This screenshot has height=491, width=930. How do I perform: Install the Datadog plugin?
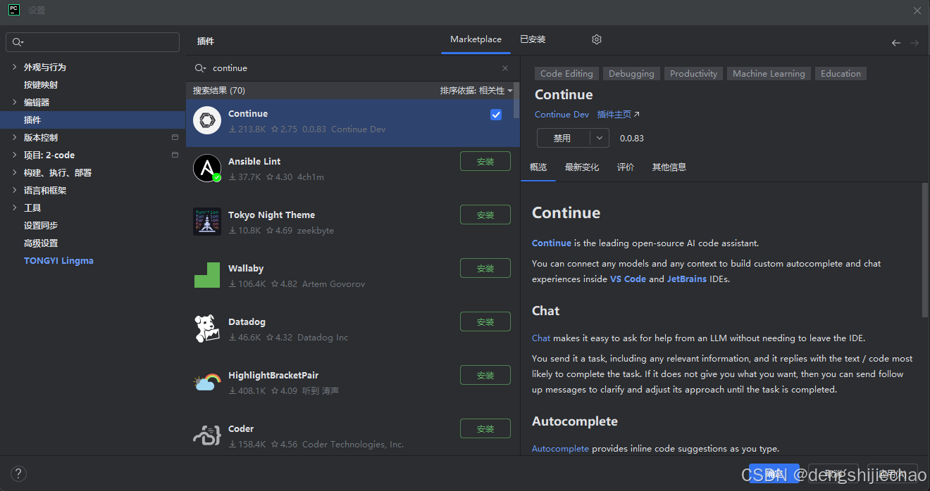[x=485, y=321]
